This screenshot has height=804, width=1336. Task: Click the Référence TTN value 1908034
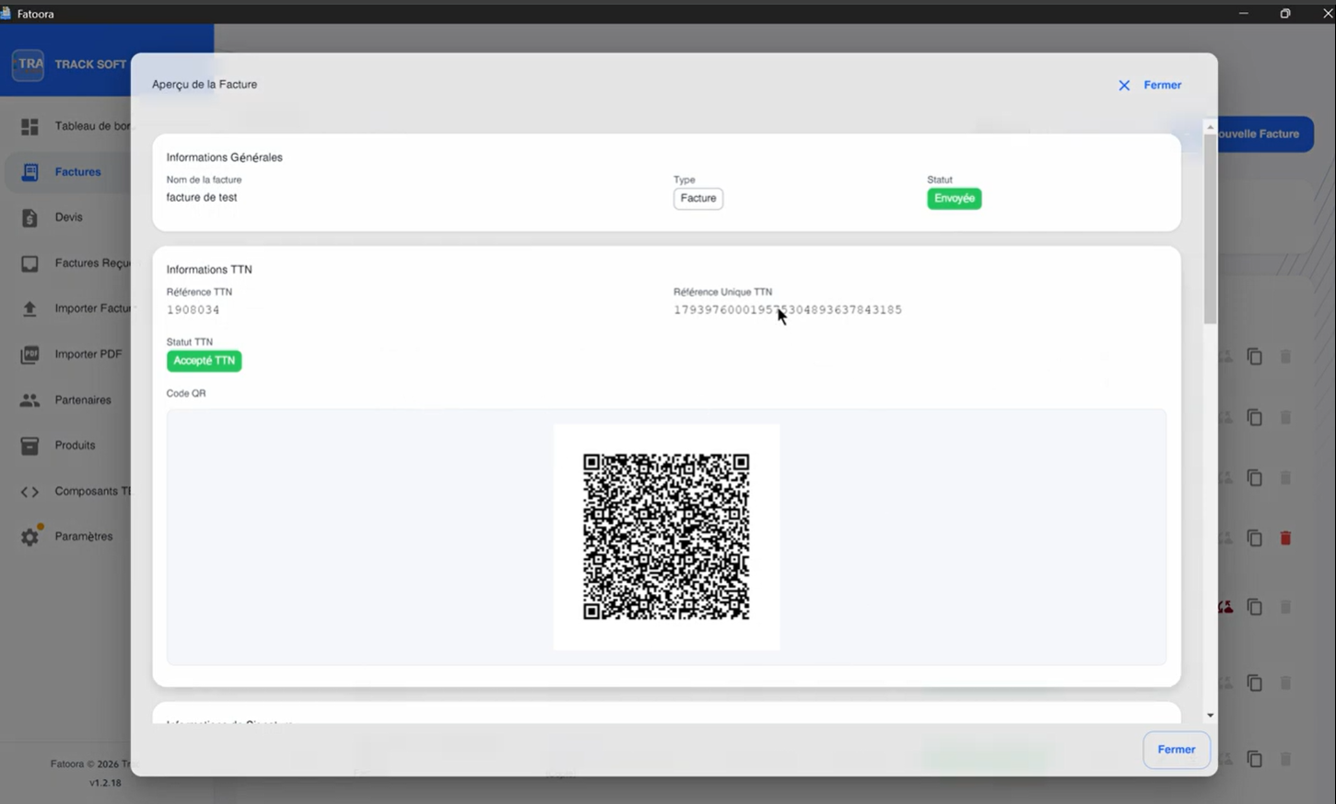point(193,310)
